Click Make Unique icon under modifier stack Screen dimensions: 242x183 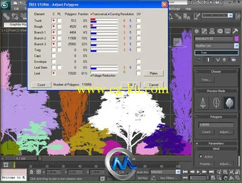pyautogui.click(x=218, y=60)
